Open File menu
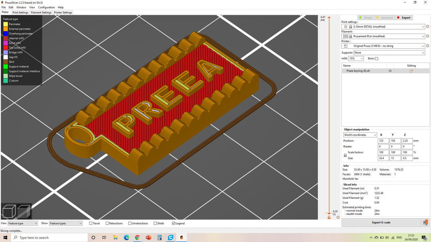Screen dimensions: 431x242 click(3, 7)
